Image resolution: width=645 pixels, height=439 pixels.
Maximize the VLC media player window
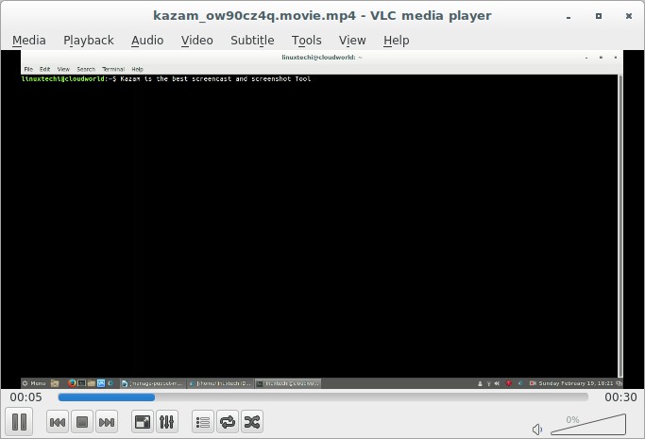[x=599, y=16]
